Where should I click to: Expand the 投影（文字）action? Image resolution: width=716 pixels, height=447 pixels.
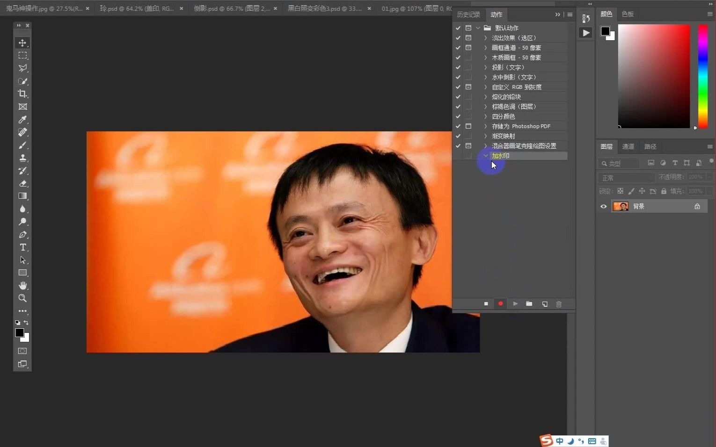click(x=485, y=67)
